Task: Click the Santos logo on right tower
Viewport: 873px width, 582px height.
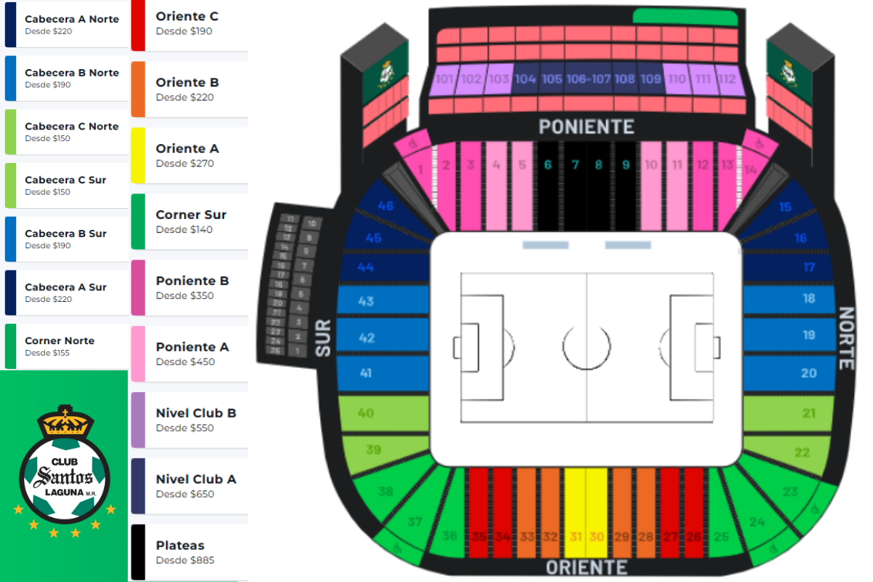Action: 788,74
